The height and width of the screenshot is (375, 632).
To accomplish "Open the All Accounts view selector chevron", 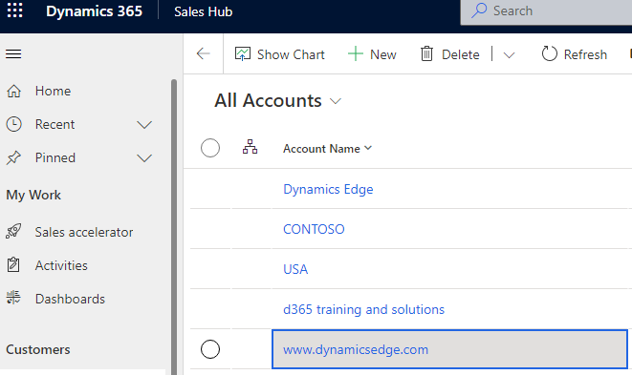I will click(x=336, y=101).
